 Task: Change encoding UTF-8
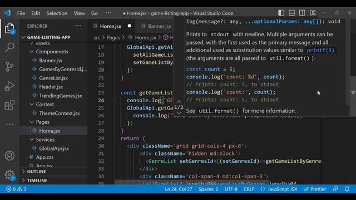tap(231, 189)
